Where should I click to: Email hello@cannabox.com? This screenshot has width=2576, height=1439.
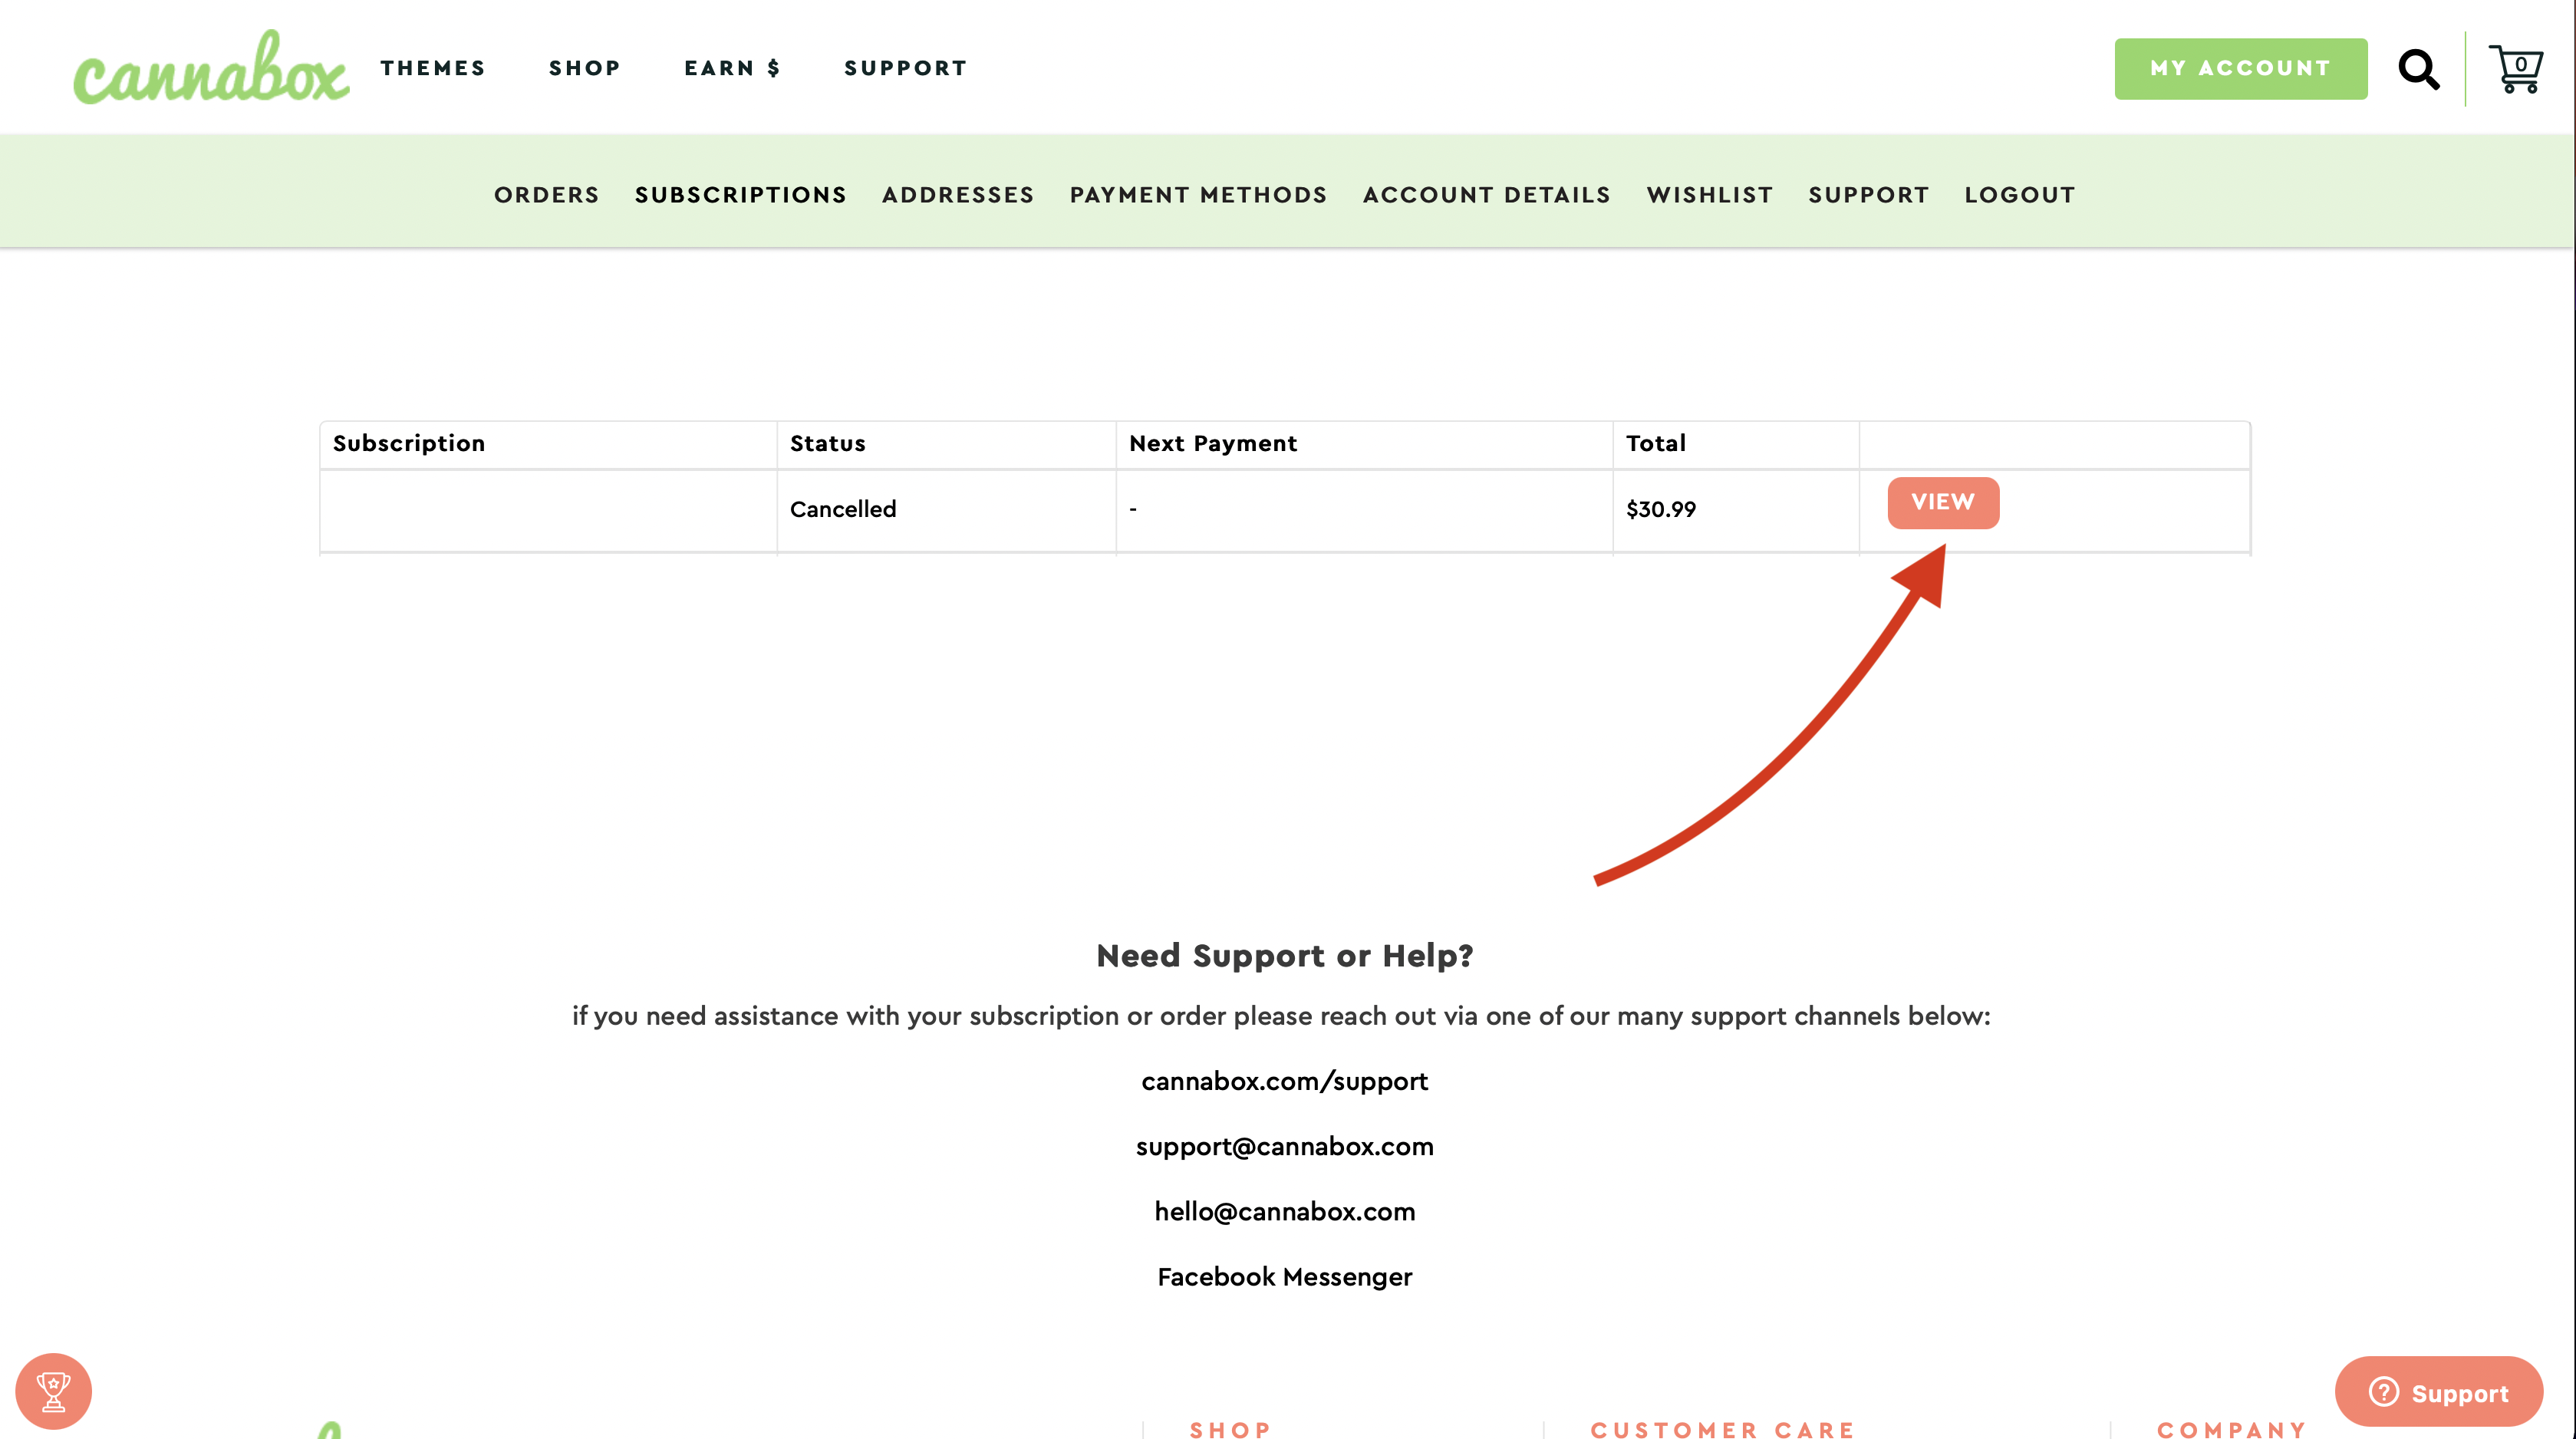1285,1212
